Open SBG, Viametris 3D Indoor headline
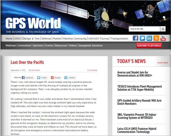The height and width of the screenshot is (136, 171). tap(137, 116)
